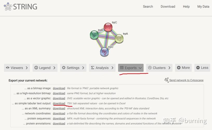
Task: Open the Legend info tab
Action: pos(45,68)
